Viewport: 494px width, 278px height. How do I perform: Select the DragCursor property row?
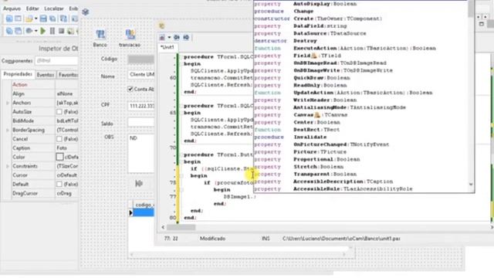pyautogui.click(x=45, y=193)
